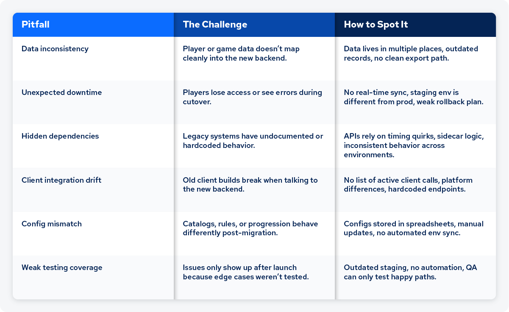Select the Client integration drift cell
This screenshot has width=509, height=312.
[x=61, y=180]
